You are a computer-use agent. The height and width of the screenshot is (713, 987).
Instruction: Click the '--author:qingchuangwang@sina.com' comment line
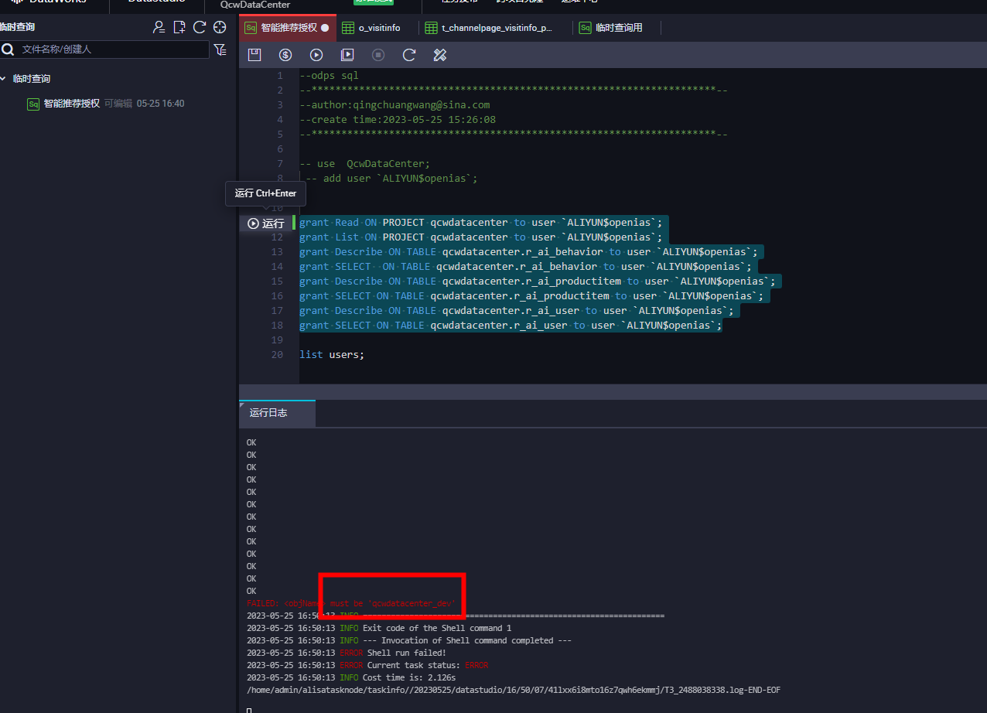tap(394, 105)
